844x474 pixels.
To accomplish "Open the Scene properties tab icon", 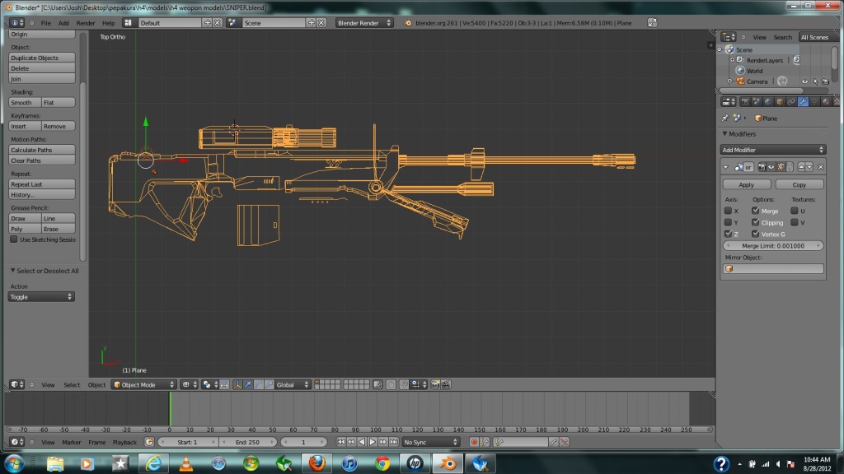I will click(x=757, y=101).
